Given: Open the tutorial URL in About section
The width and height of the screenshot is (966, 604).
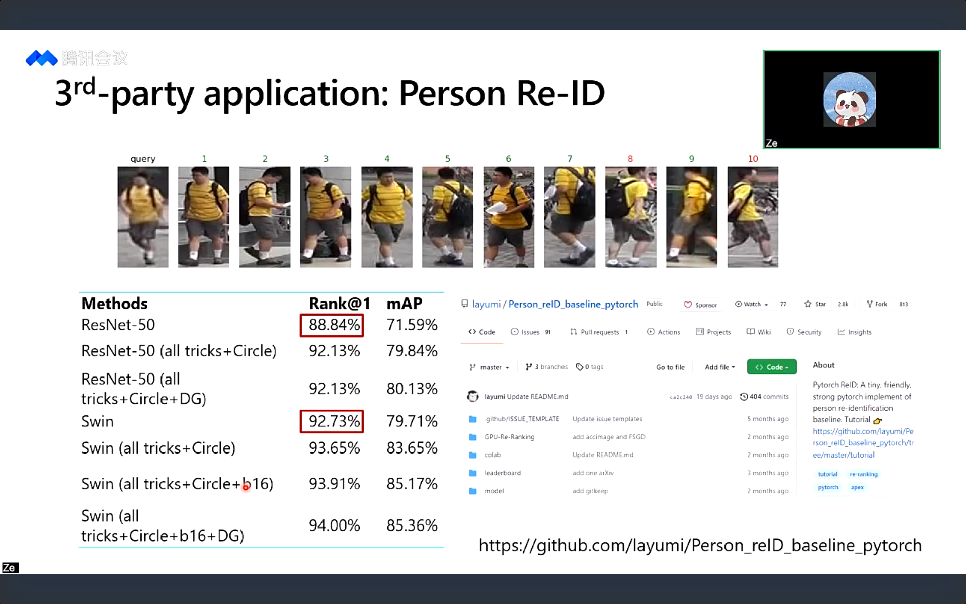Looking at the screenshot, I should pyautogui.click(x=862, y=443).
